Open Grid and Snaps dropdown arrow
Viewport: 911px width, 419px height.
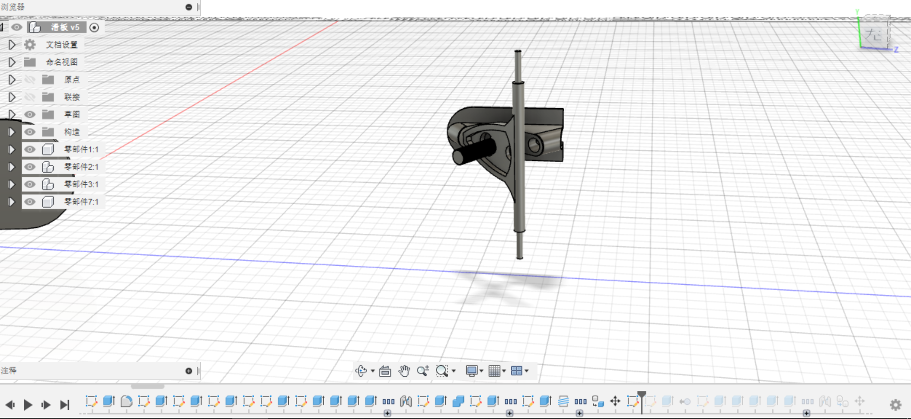point(504,371)
